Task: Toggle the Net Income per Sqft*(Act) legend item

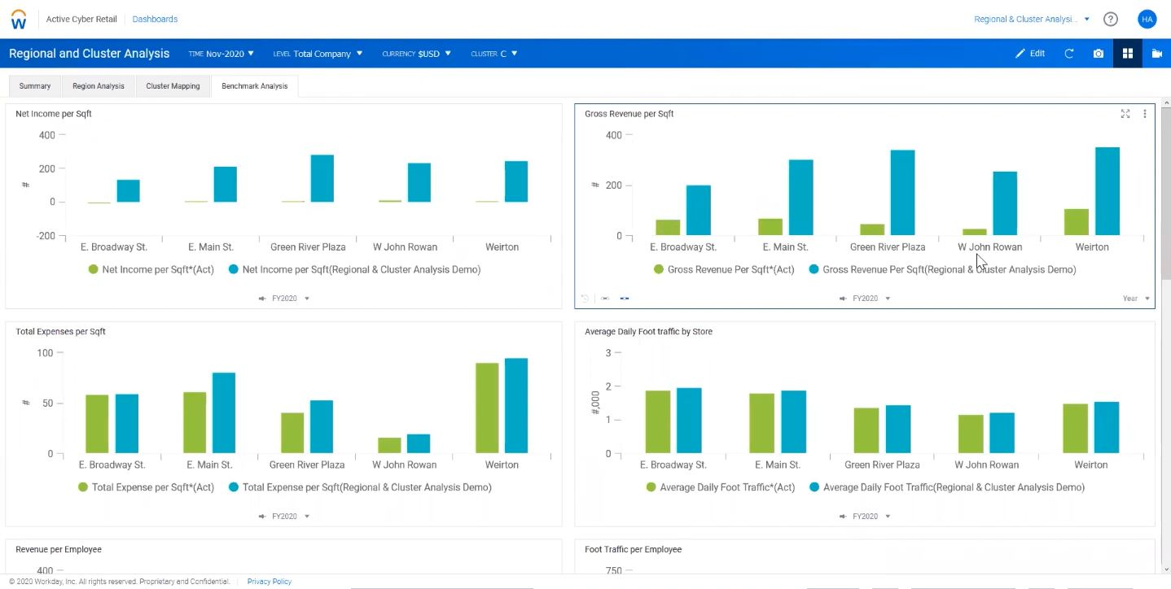Action: [151, 269]
